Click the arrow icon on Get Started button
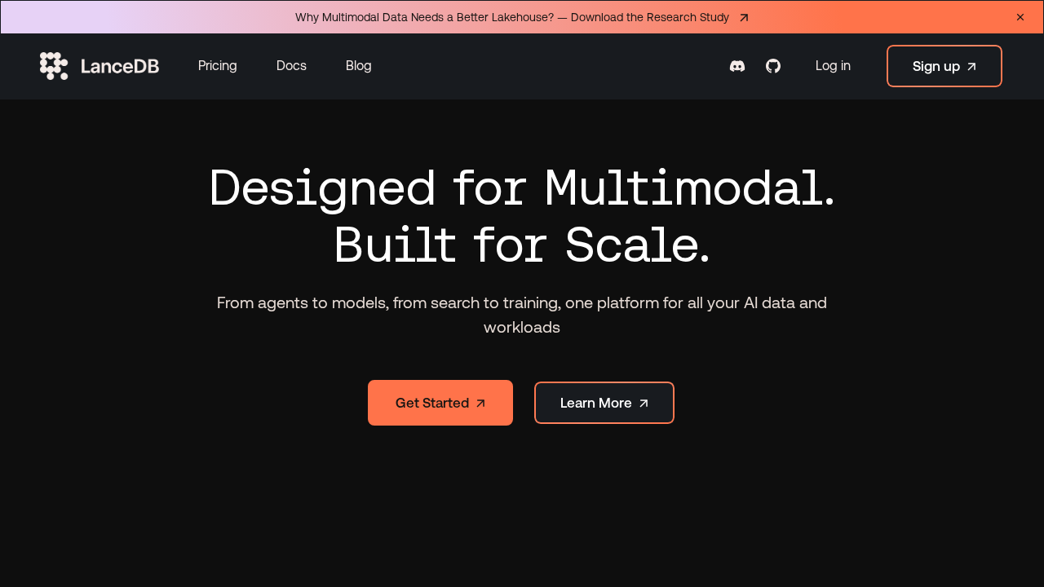1044x587 pixels. click(481, 402)
